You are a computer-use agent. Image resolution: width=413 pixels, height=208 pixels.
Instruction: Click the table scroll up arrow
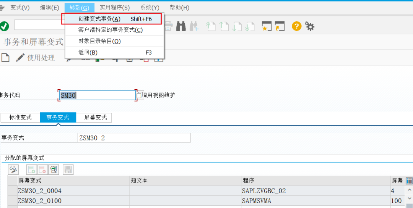[409, 190]
